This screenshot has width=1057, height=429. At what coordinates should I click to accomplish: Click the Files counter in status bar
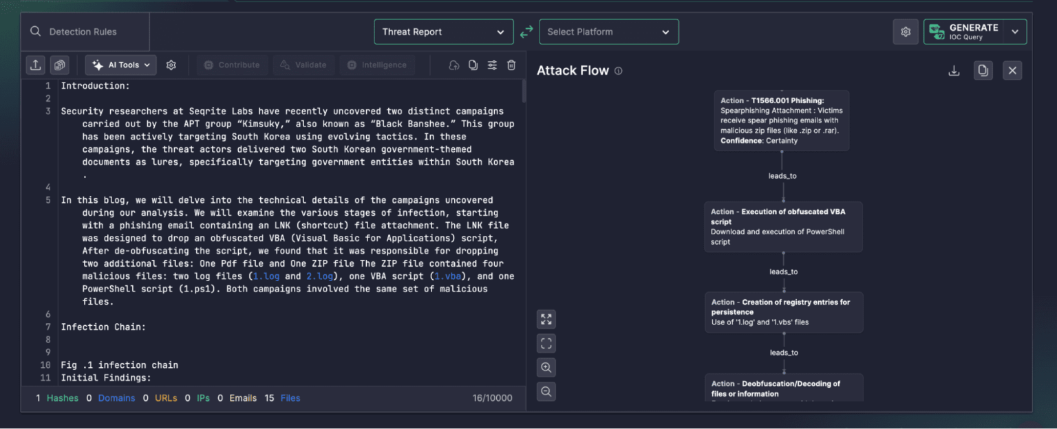tap(283, 398)
